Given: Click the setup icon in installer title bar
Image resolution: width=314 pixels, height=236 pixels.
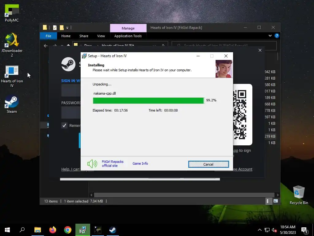Looking at the screenshot, I should pos(84,56).
